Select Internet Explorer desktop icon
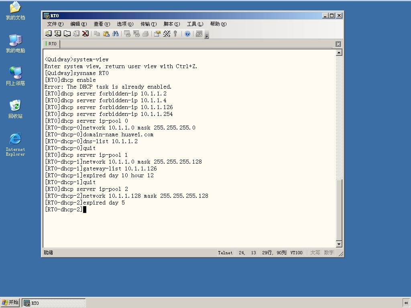Screen dimensions: 411x308 pos(15,144)
